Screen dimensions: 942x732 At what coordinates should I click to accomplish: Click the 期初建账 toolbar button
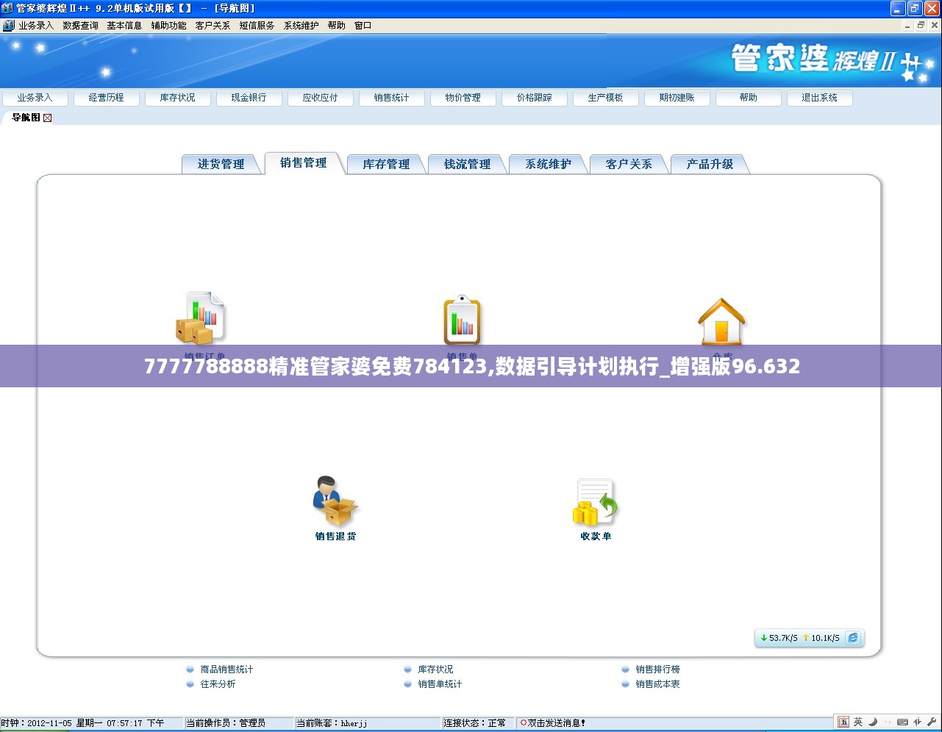coord(677,98)
